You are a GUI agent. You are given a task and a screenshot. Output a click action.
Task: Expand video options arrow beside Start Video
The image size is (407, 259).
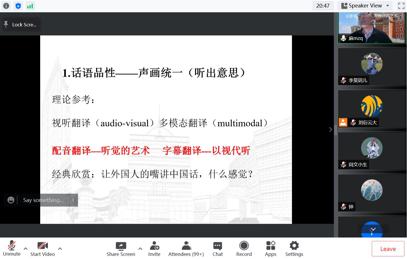coord(60,248)
